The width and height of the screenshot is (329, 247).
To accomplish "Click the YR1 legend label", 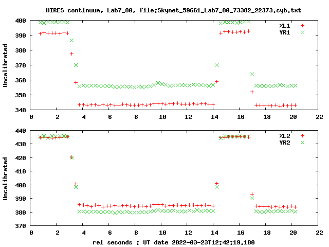I will tap(284, 32).
